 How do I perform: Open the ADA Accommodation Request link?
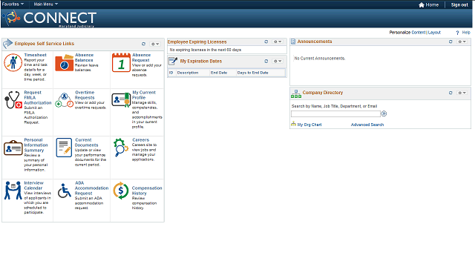(91, 188)
